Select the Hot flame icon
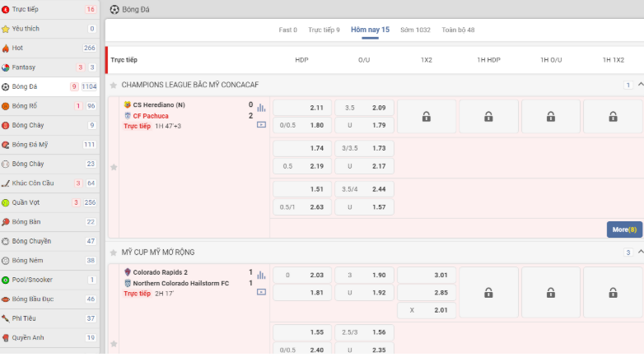The width and height of the screenshot is (644, 357). pyautogui.click(x=5, y=48)
